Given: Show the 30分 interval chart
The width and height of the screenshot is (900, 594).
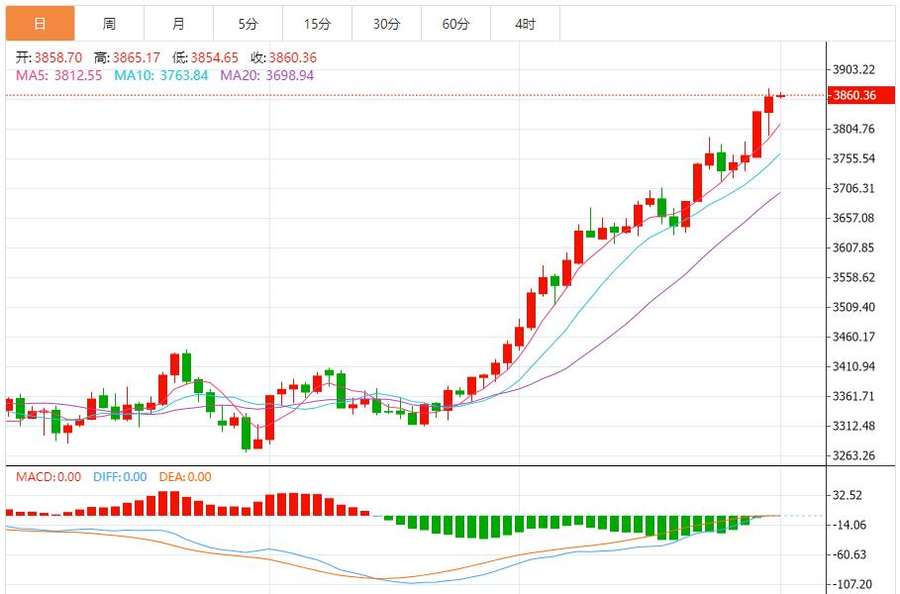Looking at the screenshot, I should click(386, 24).
